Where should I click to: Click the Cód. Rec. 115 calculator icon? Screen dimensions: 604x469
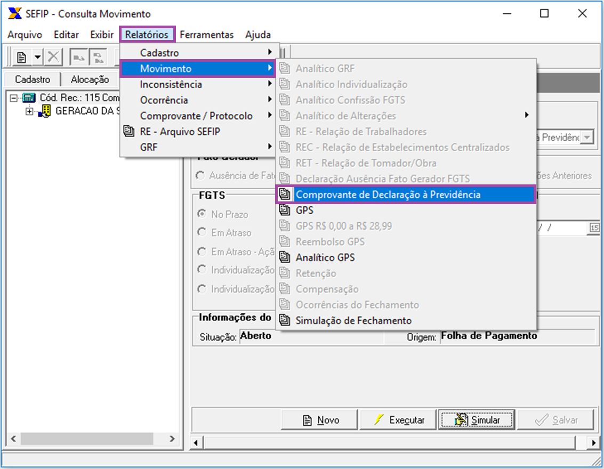(29, 98)
